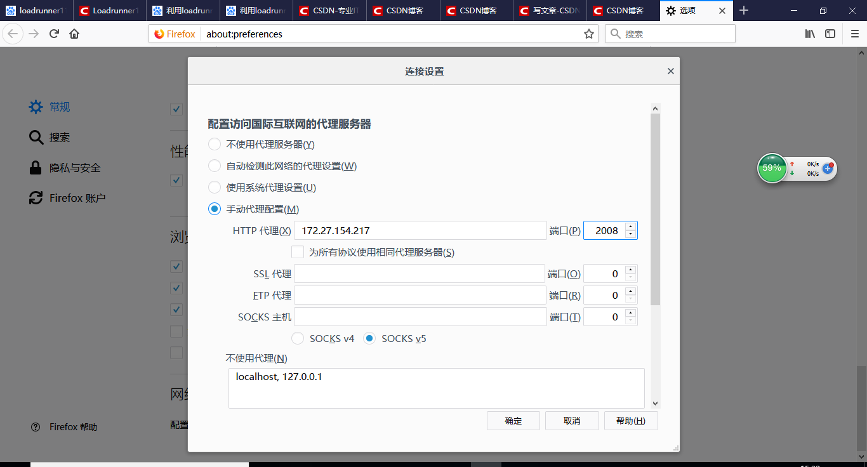Click the HTTP port field showing 2008

pyautogui.click(x=604, y=230)
